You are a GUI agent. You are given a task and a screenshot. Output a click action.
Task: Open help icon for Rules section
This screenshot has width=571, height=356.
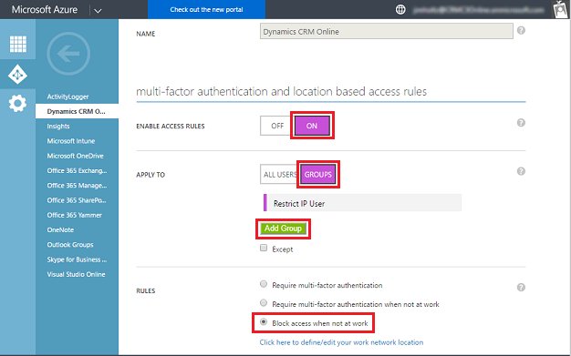coord(521,288)
